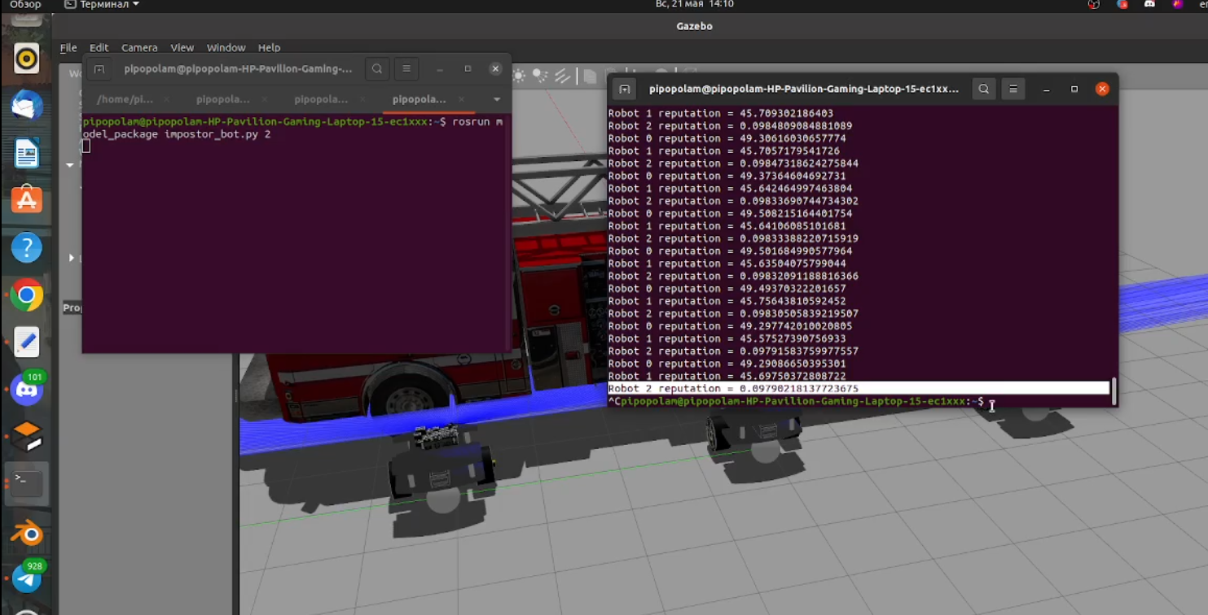
Task: Open Discord from the dock
Action: [x=27, y=390]
